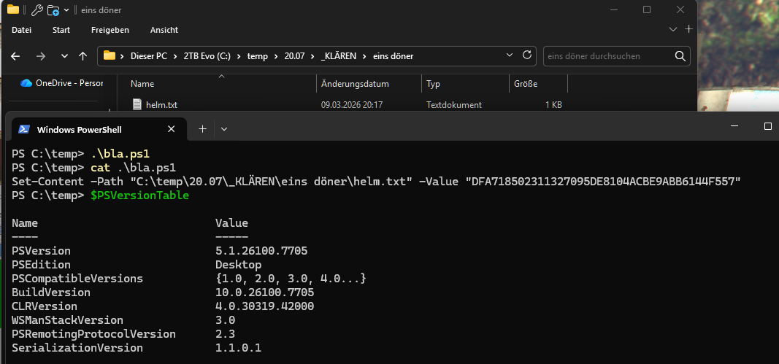779x364 pixels.
Task: Refresh the eins döner folder
Action: [527, 55]
